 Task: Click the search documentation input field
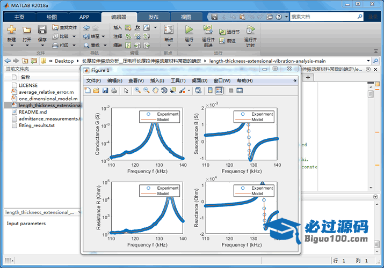[x=323, y=17]
